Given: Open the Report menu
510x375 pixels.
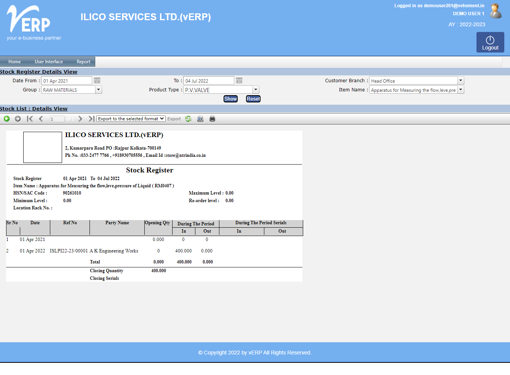Looking at the screenshot, I should [x=83, y=62].
